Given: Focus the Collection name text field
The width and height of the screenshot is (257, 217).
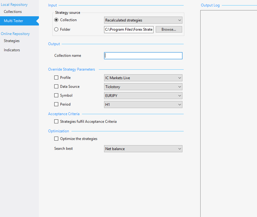Looking at the screenshot, I should tap(143, 56).
